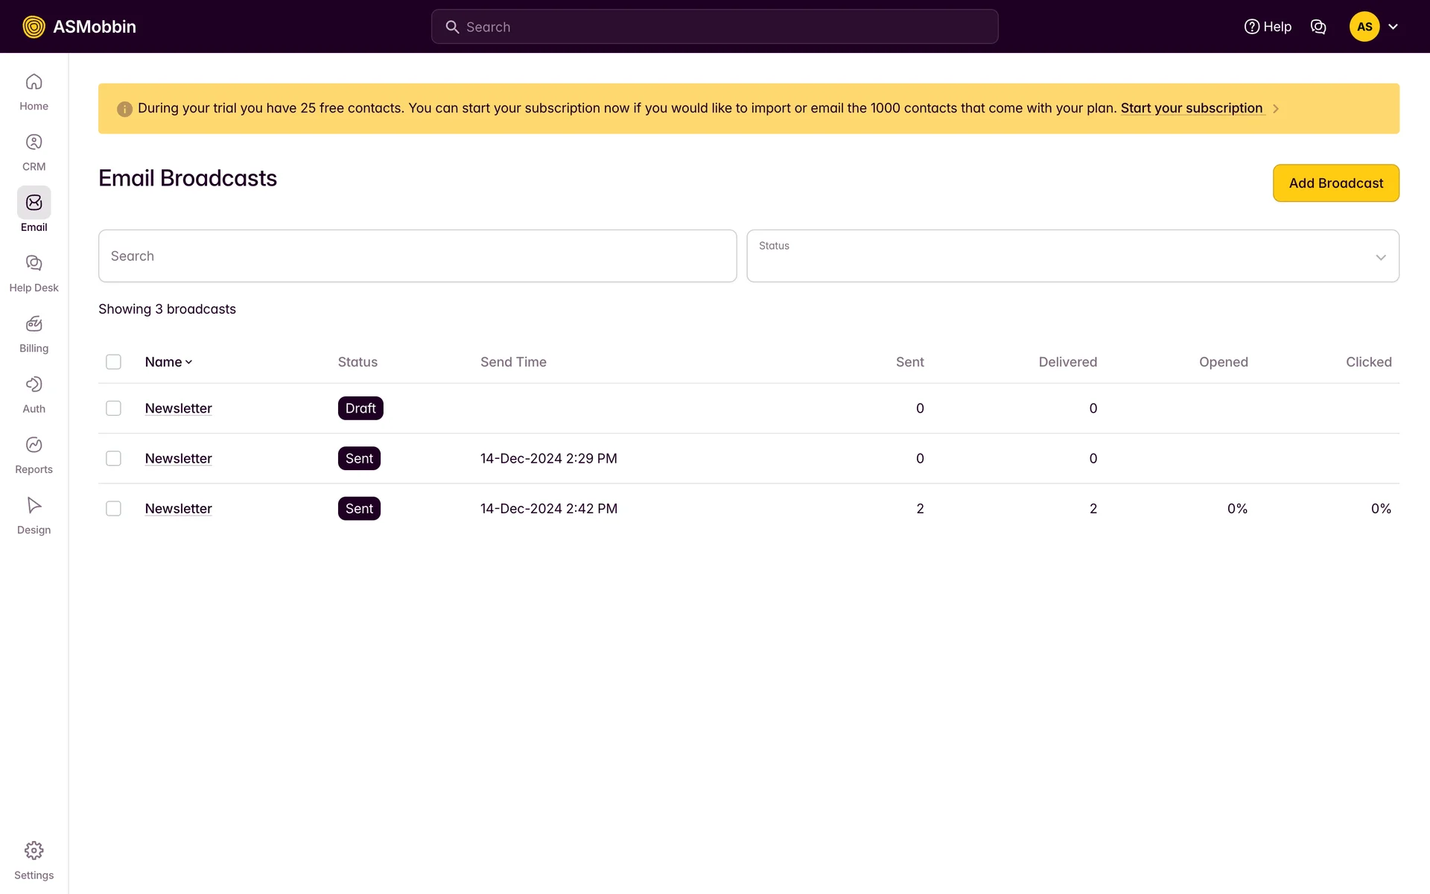
Task: Open the Auth sidebar icon
Action: 34,384
